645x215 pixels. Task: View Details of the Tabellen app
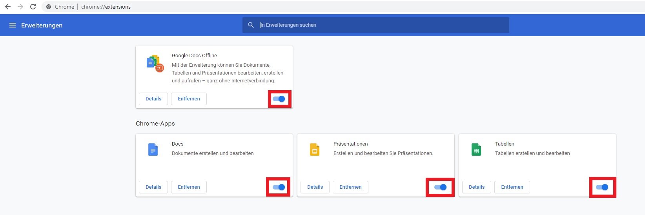coord(477,187)
